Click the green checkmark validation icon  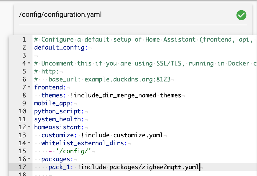tap(241, 15)
